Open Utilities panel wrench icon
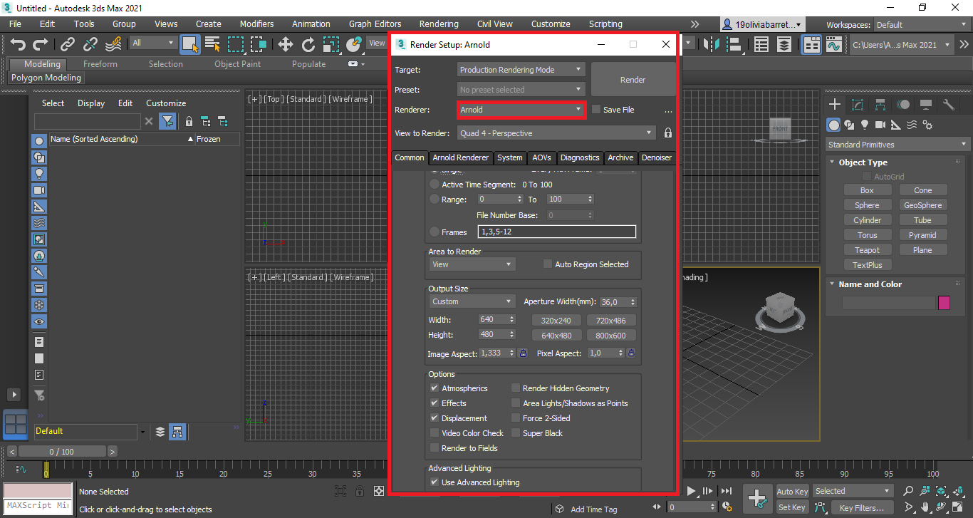Image resolution: width=973 pixels, height=518 pixels. pos(949,105)
